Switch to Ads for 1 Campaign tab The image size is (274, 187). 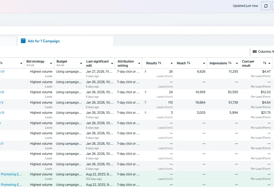[43, 41]
